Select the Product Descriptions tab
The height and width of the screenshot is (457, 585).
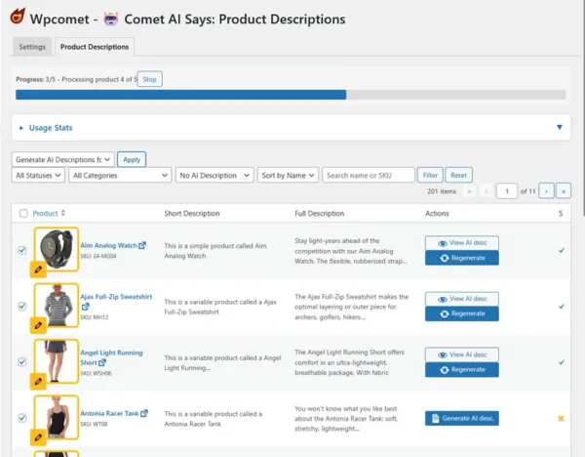pos(93,46)
